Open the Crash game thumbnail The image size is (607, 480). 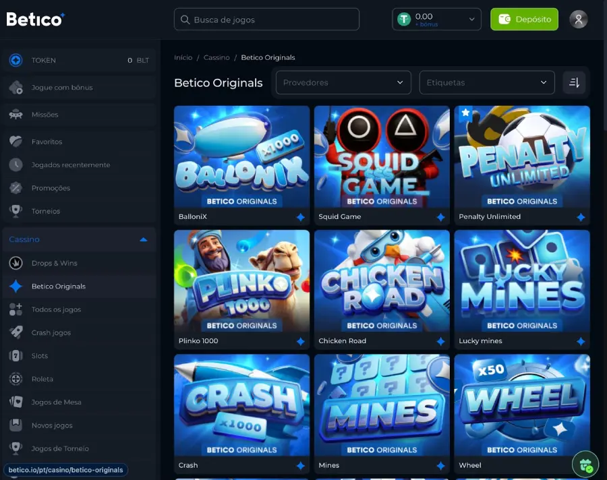point(242,405)
